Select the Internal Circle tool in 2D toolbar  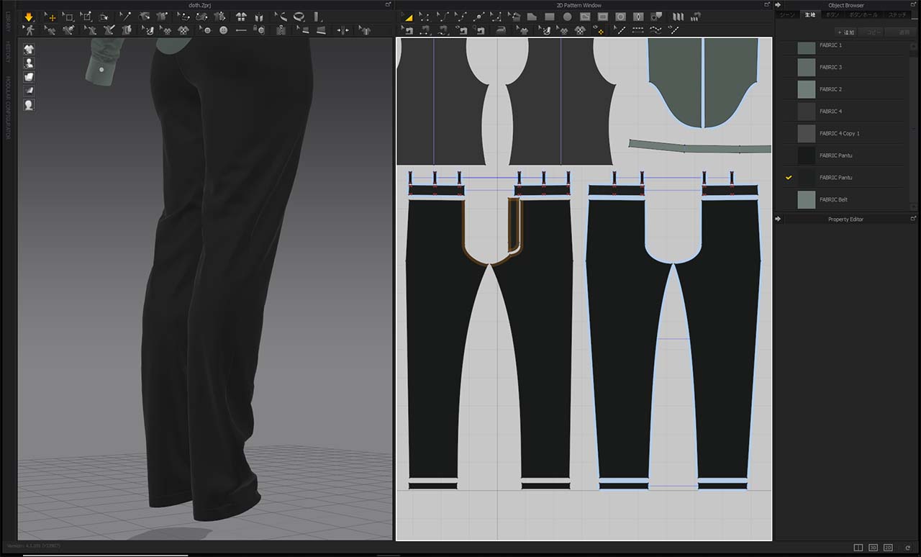(621, 17)
